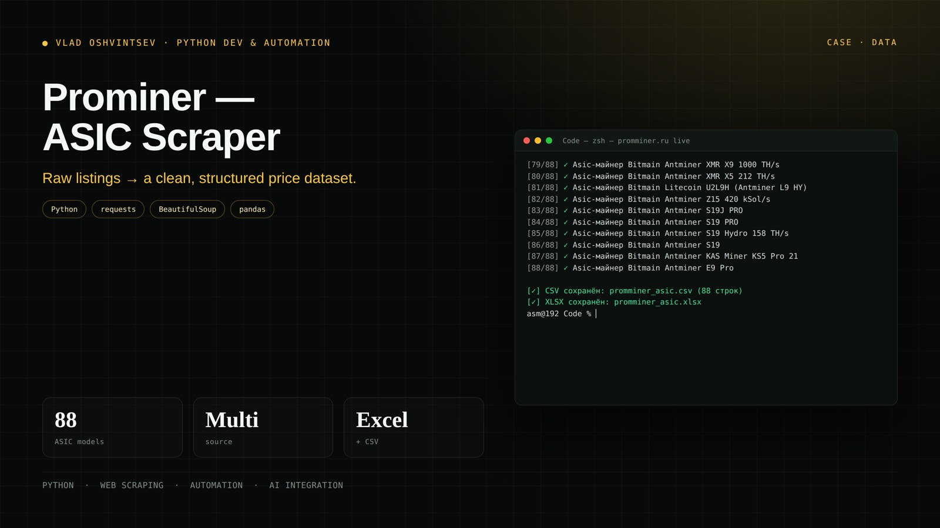Click the 'CASE · DATA' label
Viewport: 940px width, 528px height.
tap(862, 42)
